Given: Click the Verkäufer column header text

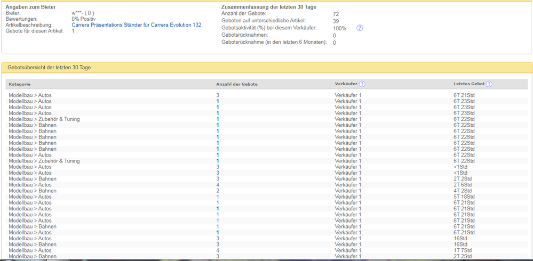Looking at the screenshot, I should point(346,84).
